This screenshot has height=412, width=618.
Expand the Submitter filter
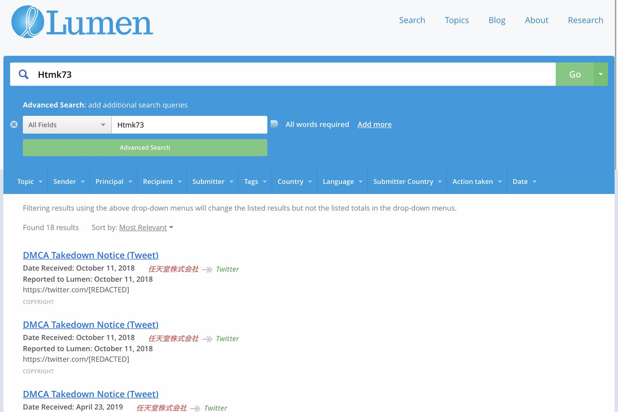click(213, 181)
